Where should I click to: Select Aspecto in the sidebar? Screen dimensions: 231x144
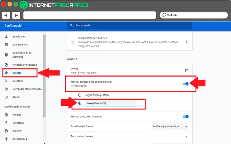coord(17,73)
